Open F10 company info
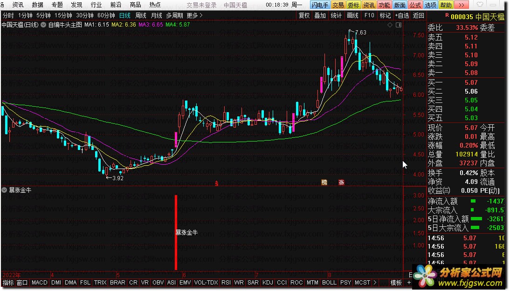The image size is (510, 291). (x=369, y=15)
